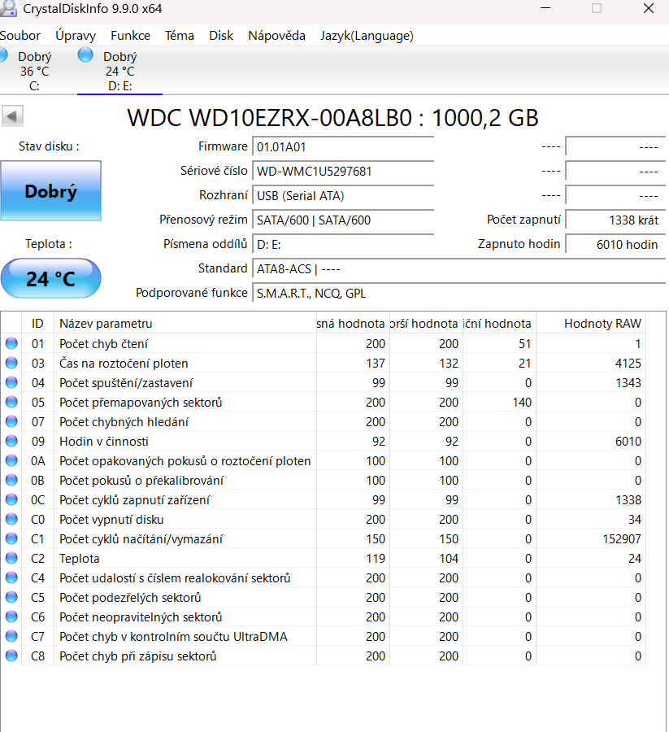Select the row Počet neopravitelných sektorů

324,617
